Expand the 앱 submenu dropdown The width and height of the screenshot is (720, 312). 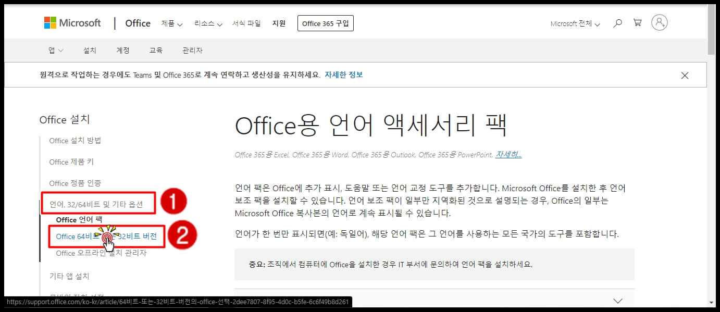click(56, 51)
